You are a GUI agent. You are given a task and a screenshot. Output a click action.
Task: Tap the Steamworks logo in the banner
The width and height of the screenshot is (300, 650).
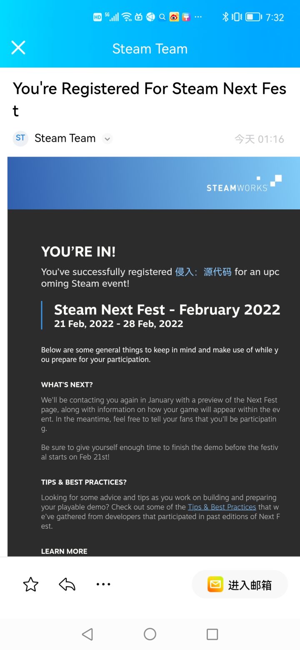click(244, 184)
